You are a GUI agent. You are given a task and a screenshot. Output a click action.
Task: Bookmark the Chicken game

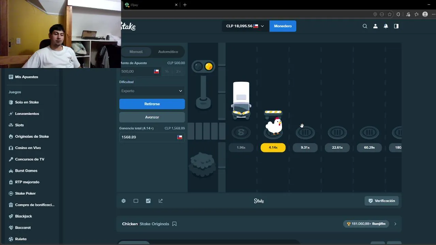174,224
